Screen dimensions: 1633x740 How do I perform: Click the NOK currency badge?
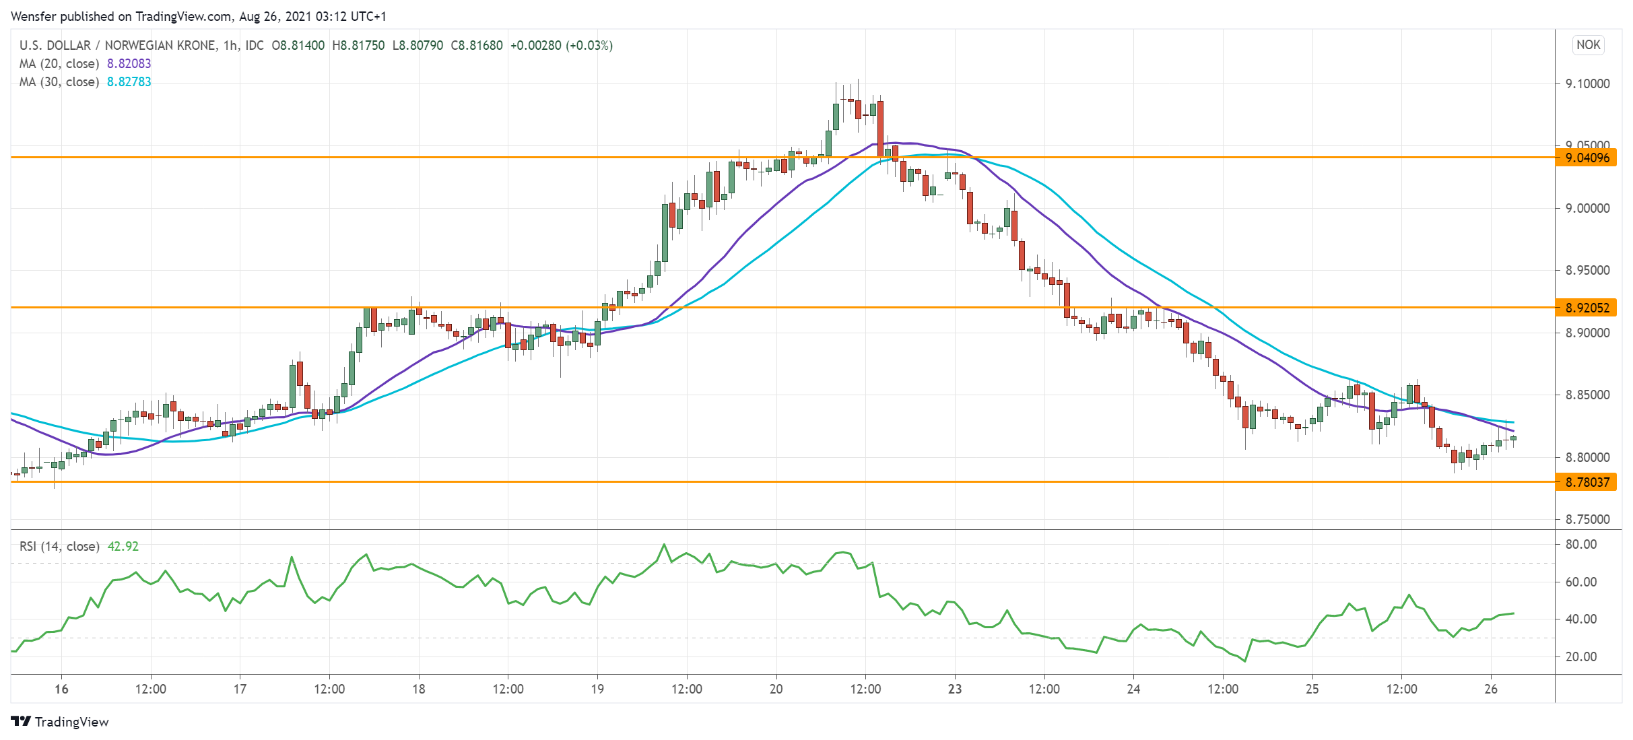point(1588,45)
